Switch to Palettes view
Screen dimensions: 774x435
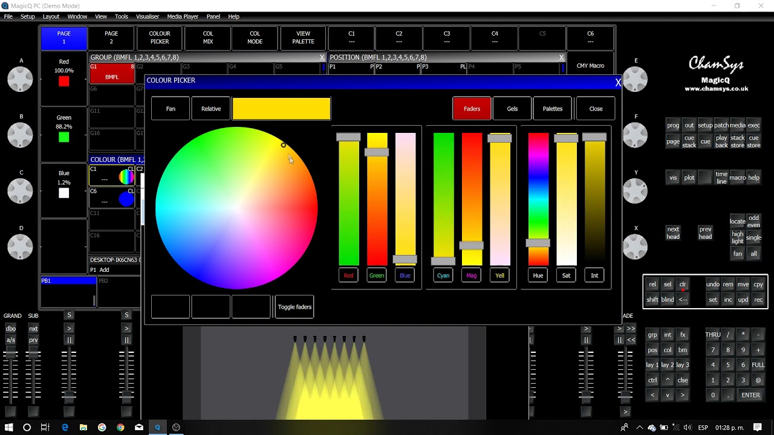[x=553, y=109]
